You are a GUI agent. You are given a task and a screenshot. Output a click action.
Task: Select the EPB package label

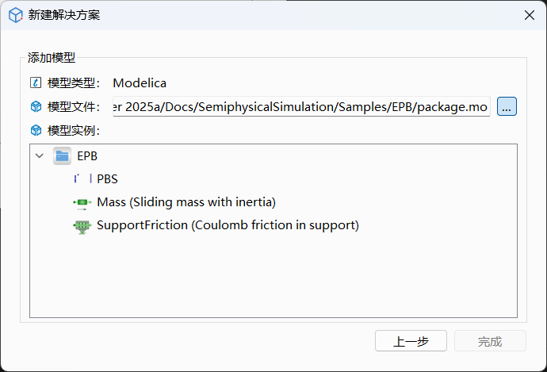pyautogui.click(x=87, y=156)
